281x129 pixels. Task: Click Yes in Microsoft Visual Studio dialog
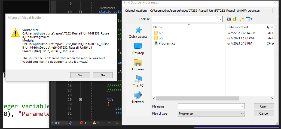[80, 75]
